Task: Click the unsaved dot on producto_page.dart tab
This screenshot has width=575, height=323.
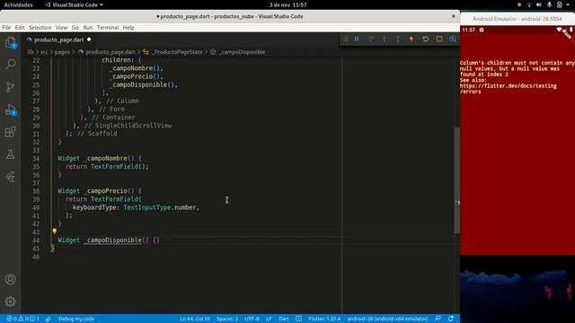Action: point(89,39)
